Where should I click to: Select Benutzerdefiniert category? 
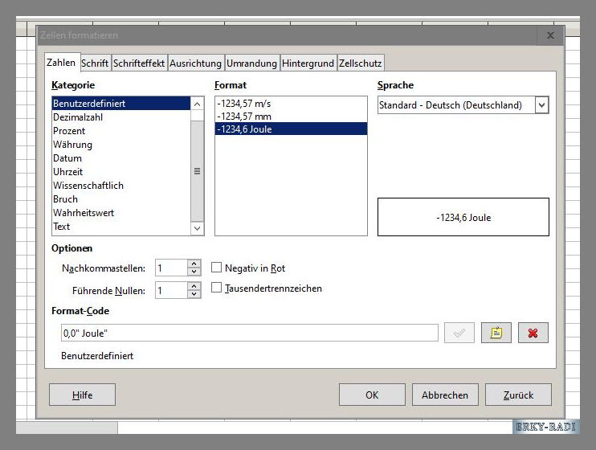[120, 104]
